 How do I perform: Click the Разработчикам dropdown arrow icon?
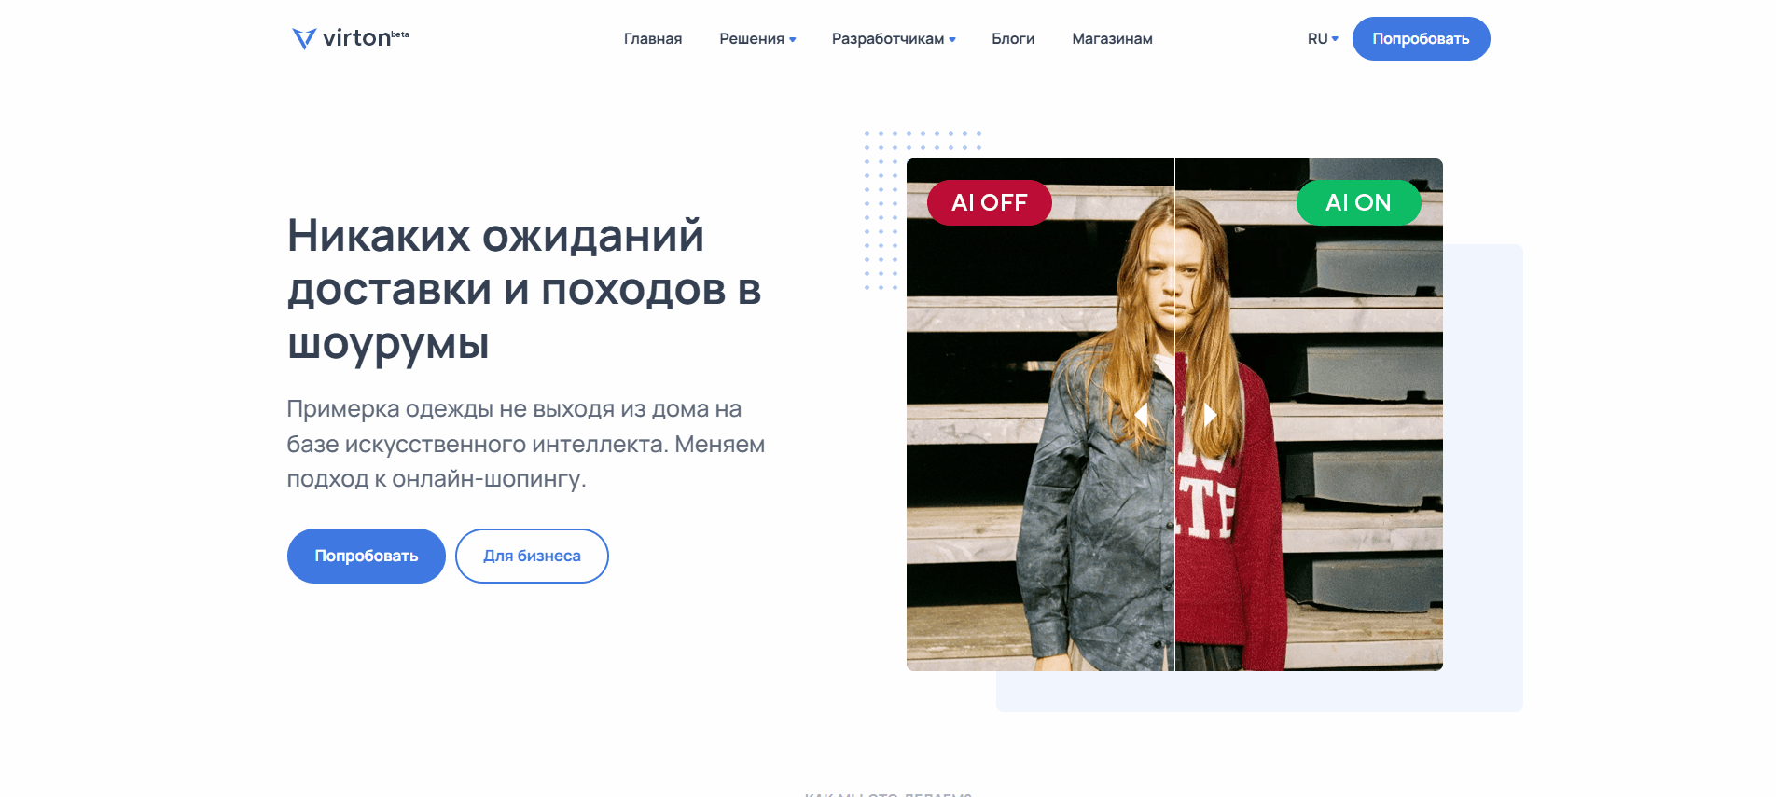(952, 40)
